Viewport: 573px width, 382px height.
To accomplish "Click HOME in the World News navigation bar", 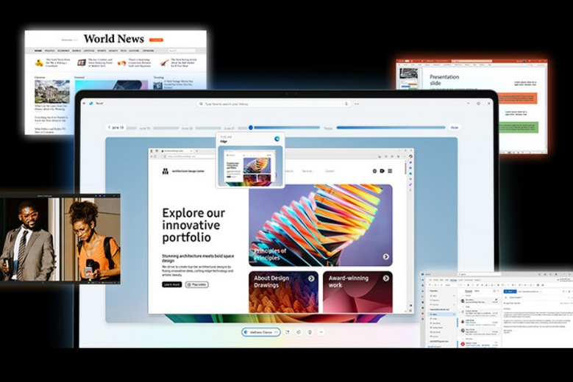I will point(38,51).
